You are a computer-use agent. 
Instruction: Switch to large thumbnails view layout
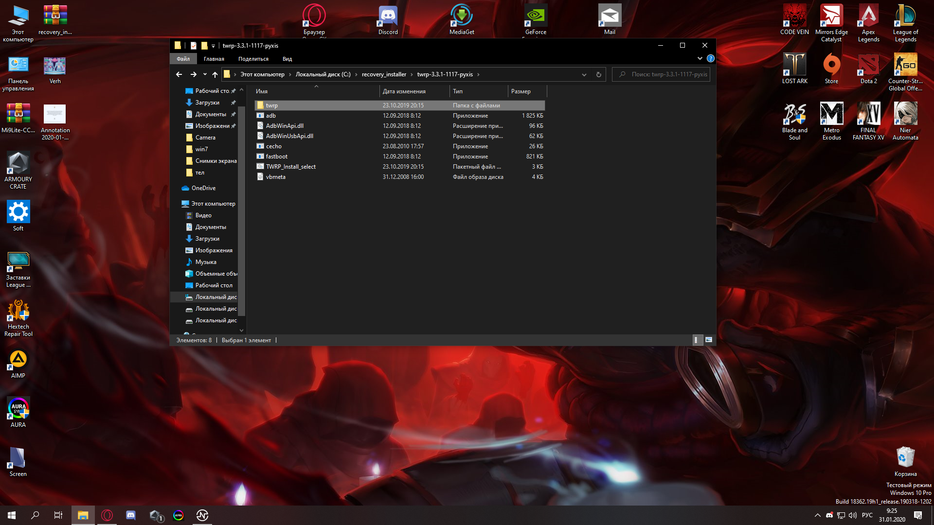tap(709, 340)
